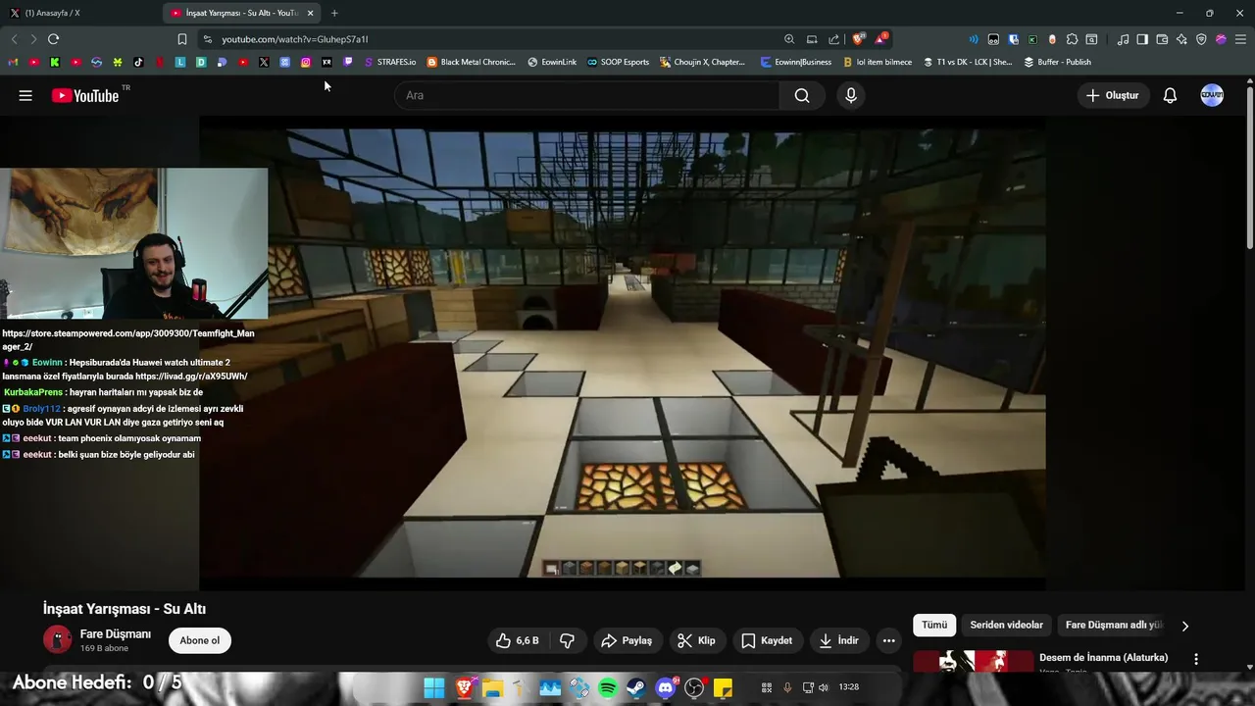Click the address bar URL
The height and width of the screenshot is (706, 1255).
[294, 39]
